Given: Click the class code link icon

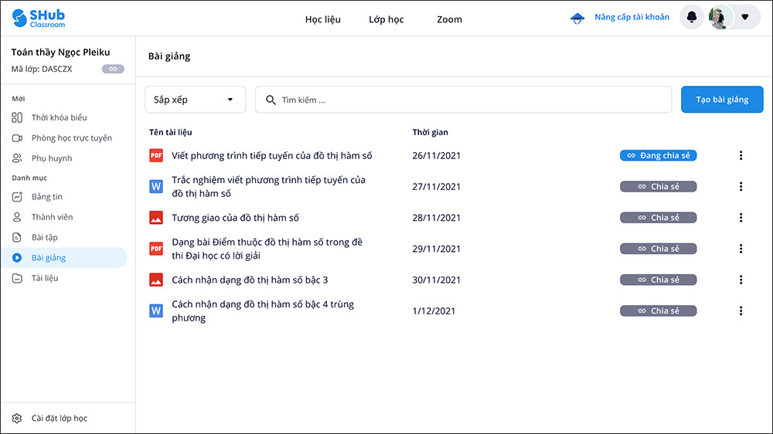Looking at the screenshot, I should click(113, 70).
